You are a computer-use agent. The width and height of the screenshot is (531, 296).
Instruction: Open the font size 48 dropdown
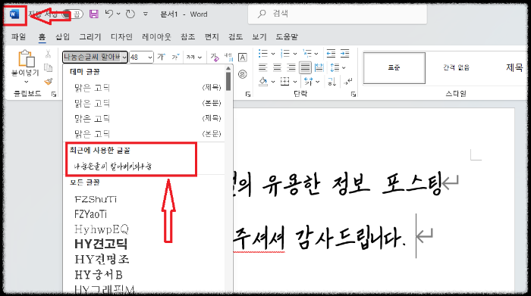point(149,58)
